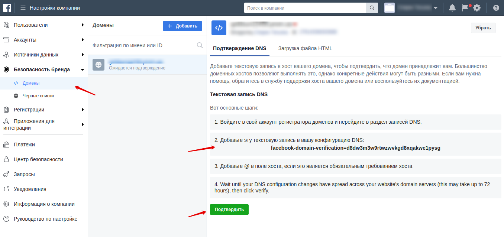Click the green Подтвердить button

click(x=229, y=210)
